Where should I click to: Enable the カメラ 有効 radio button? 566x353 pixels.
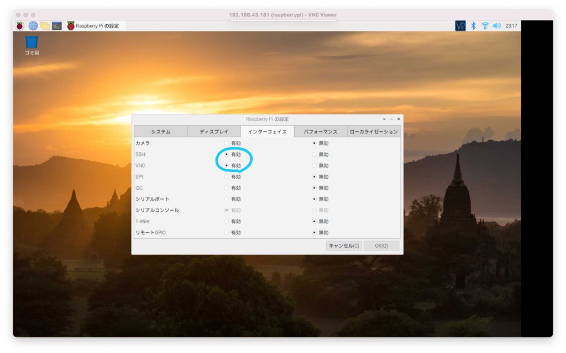[227, 143]
